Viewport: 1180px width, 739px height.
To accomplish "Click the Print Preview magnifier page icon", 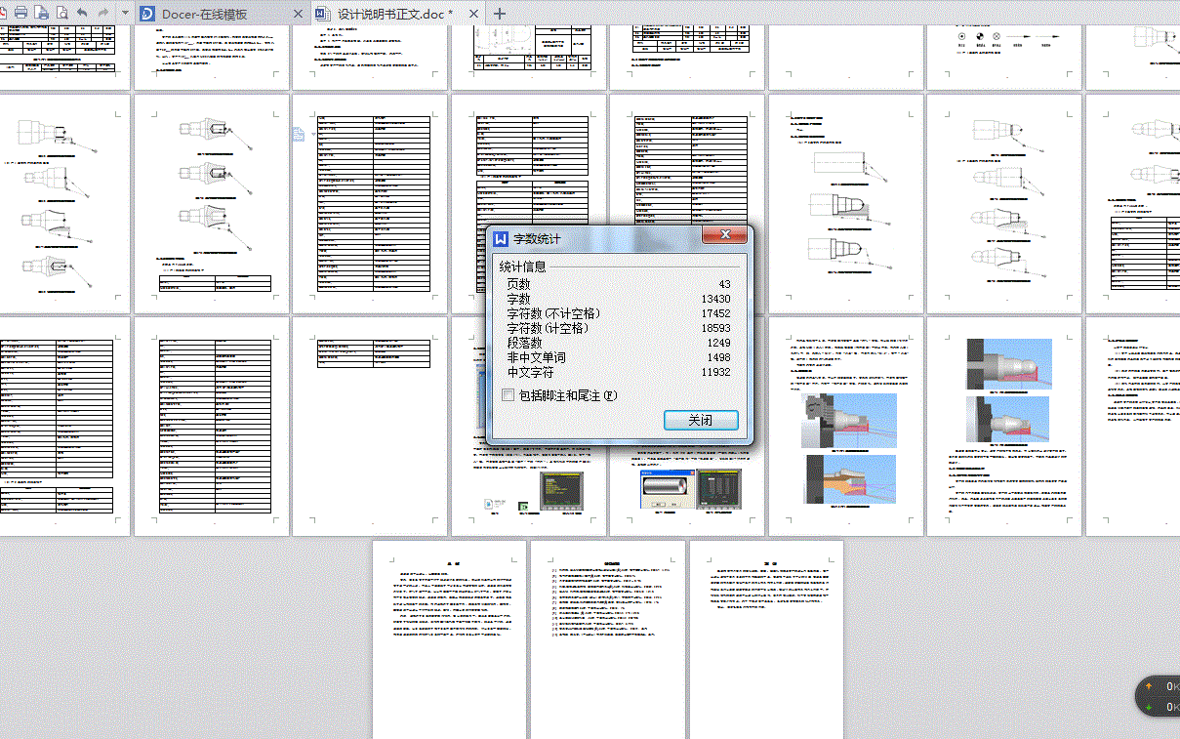I will [x=62, y=13].
